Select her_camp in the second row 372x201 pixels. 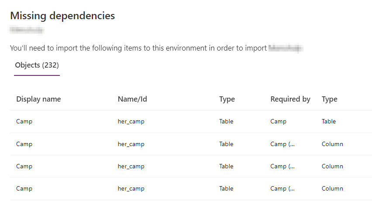131,144
